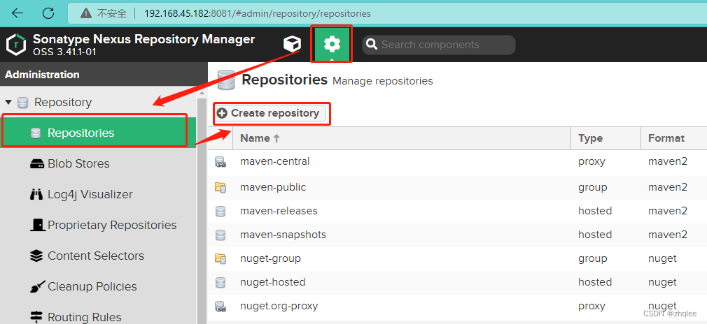
Task: Click the large Repositories header icon
Action: (225, 80)
